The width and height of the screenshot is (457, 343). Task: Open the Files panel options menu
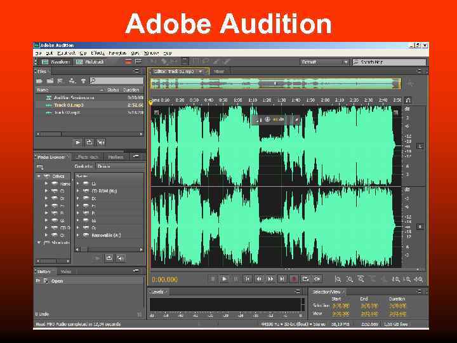tap(136, 71)
